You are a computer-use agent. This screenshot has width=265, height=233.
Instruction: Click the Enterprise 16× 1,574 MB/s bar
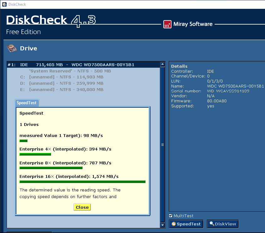82,182
